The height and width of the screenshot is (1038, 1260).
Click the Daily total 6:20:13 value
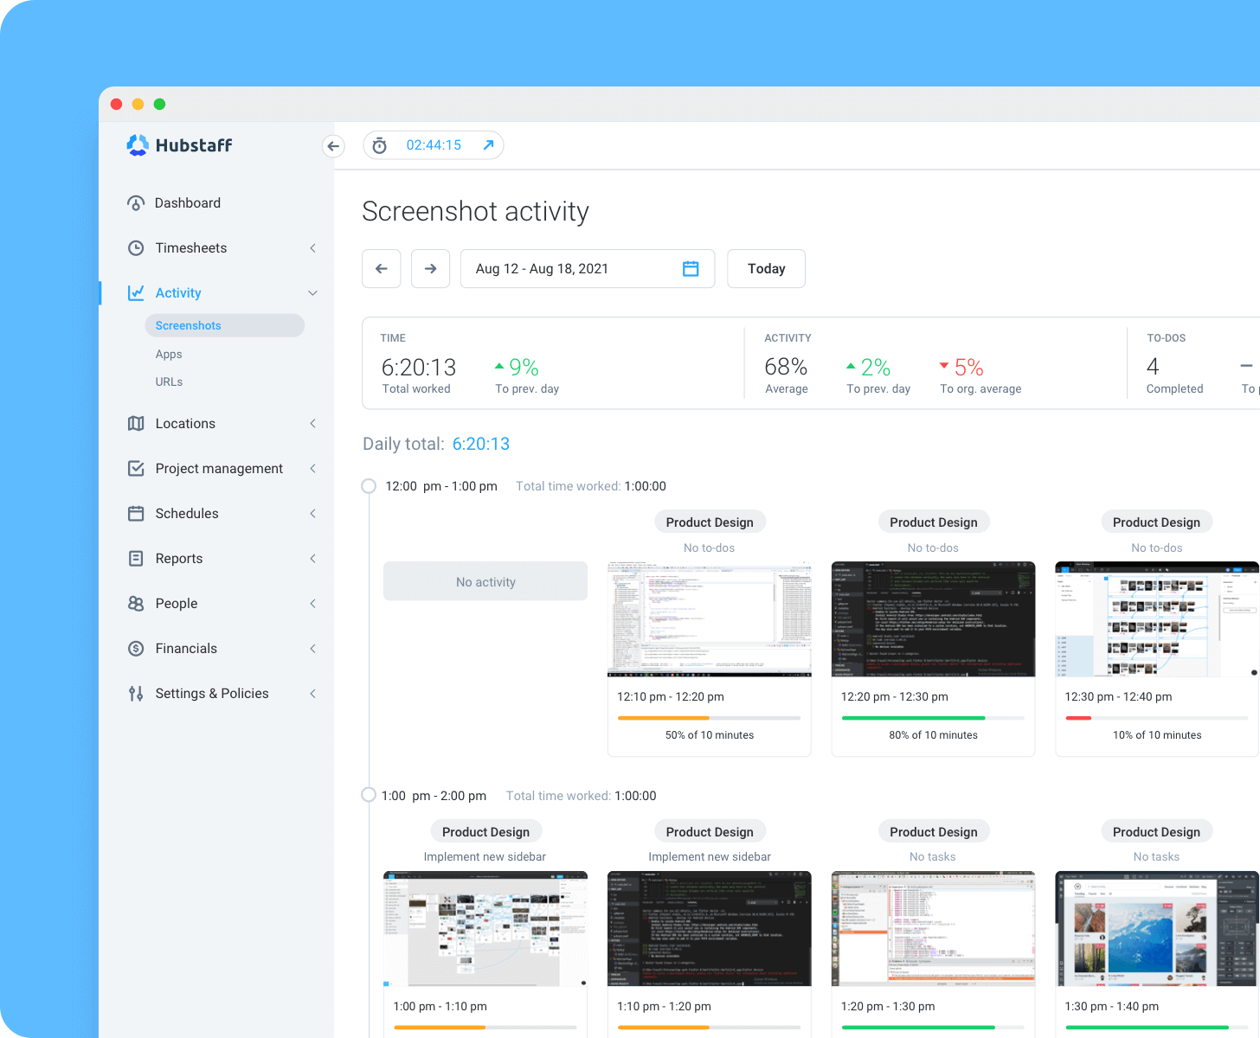[x=481, y=444]
